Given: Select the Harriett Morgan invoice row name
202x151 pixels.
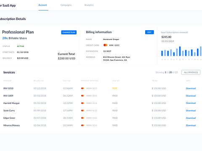Looking at the screenshot, I should 11,103.
